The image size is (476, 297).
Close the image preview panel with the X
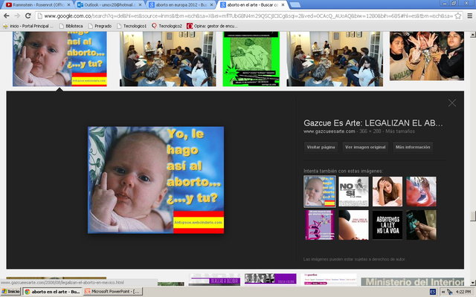[x=452, y=103]
